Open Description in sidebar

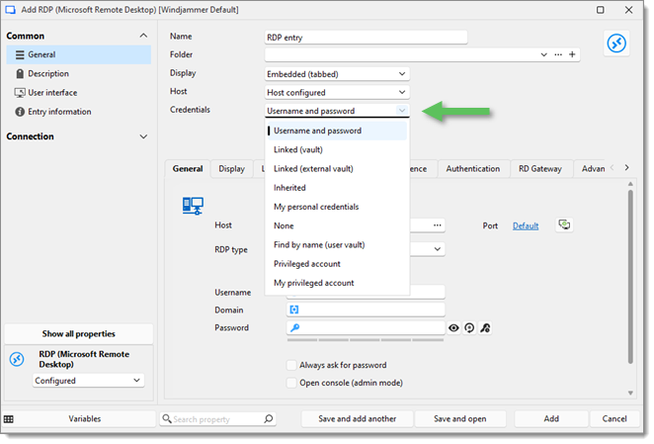(x=79, y=74)
